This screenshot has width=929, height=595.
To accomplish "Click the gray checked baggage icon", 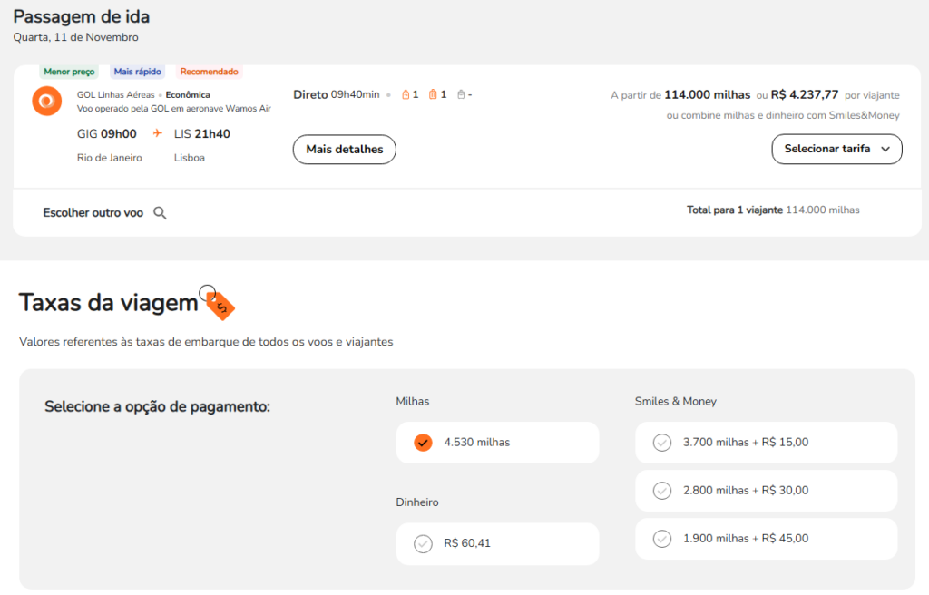I will pos(461,94).
